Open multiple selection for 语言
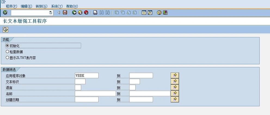 175,87
